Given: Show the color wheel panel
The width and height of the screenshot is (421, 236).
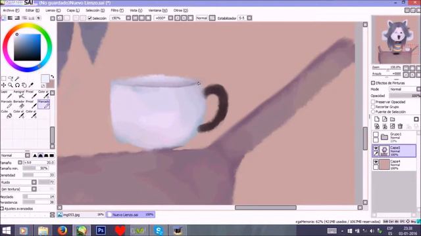Looking at the screenshot, I should [x=3, y=18].
